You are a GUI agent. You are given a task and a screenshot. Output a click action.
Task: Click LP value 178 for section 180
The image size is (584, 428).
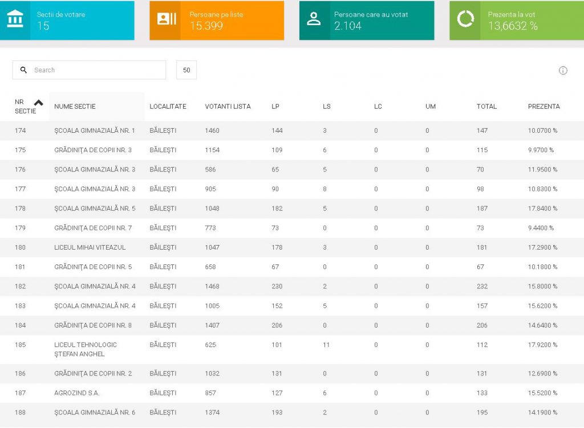click(277, 247)
